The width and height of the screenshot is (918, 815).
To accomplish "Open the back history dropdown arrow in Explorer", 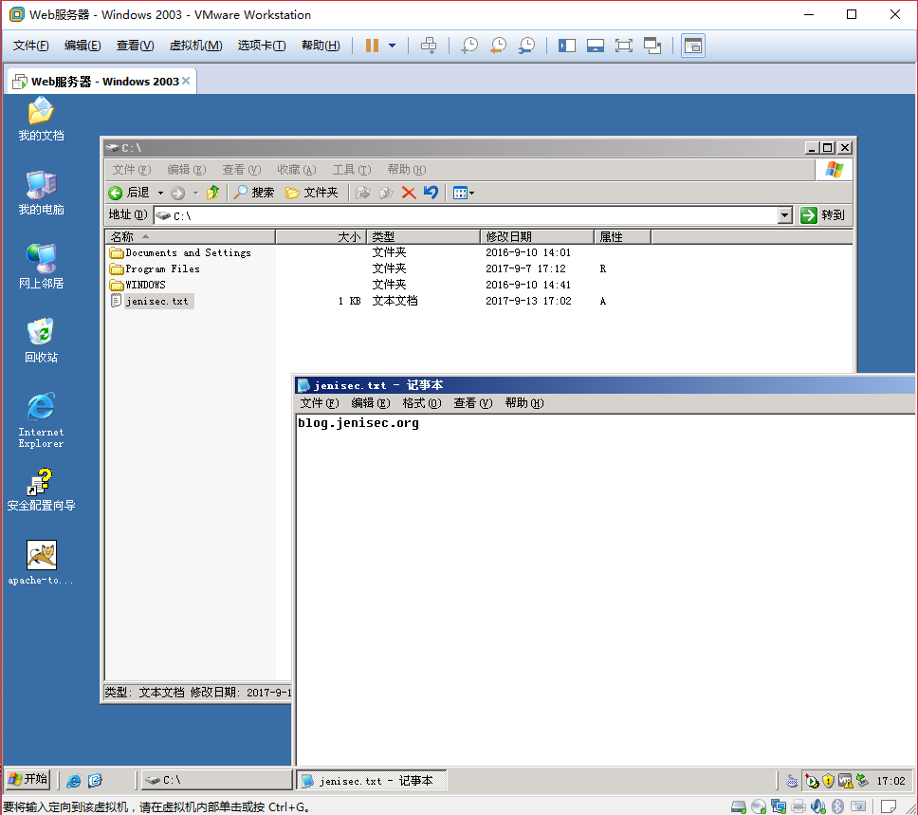I will pos(160,193).
